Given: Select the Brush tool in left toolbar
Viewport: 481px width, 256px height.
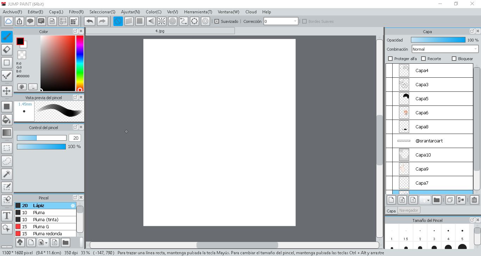Looking at the screenshot, I should (x=7, y=37).
